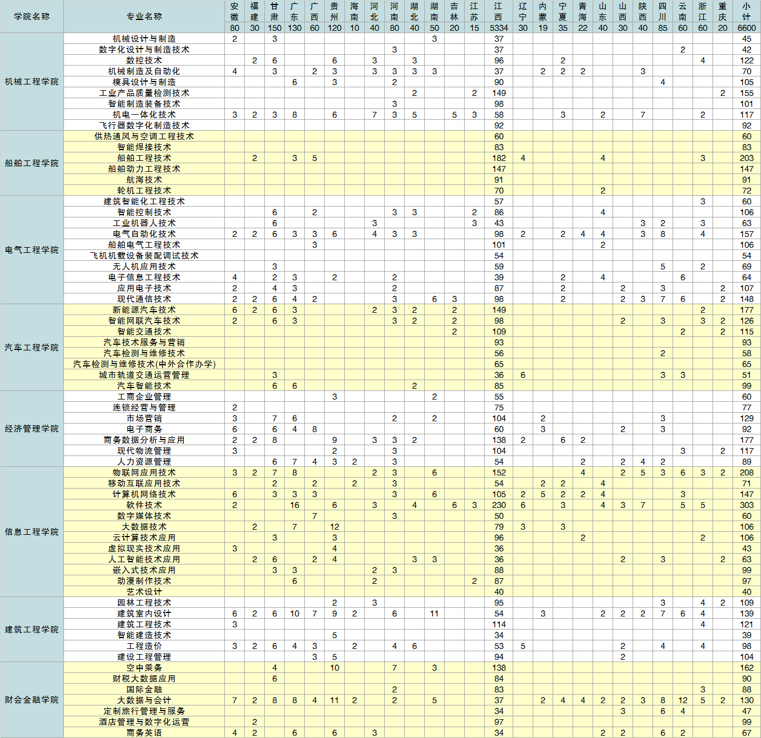This screenshot has height=738, width=761.
Task: Click the 物联网应用技术 subtotal 208
Action: pos(747,473)
